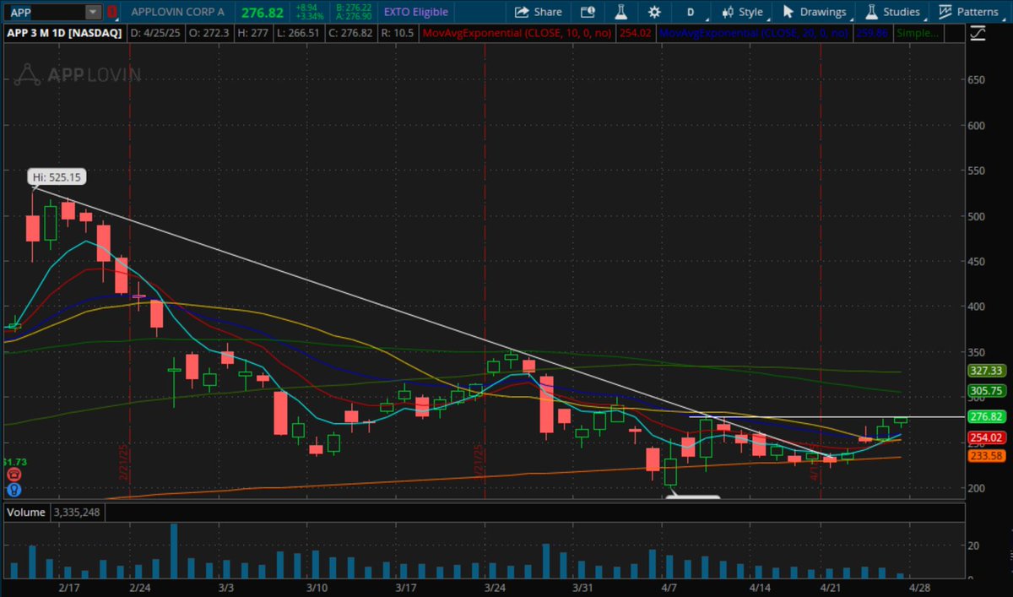Image resolution: width=1013 pixels, height=597 pixels.
Task: Click the candlestick icon beside Style
Action: [x=727, y=12]
